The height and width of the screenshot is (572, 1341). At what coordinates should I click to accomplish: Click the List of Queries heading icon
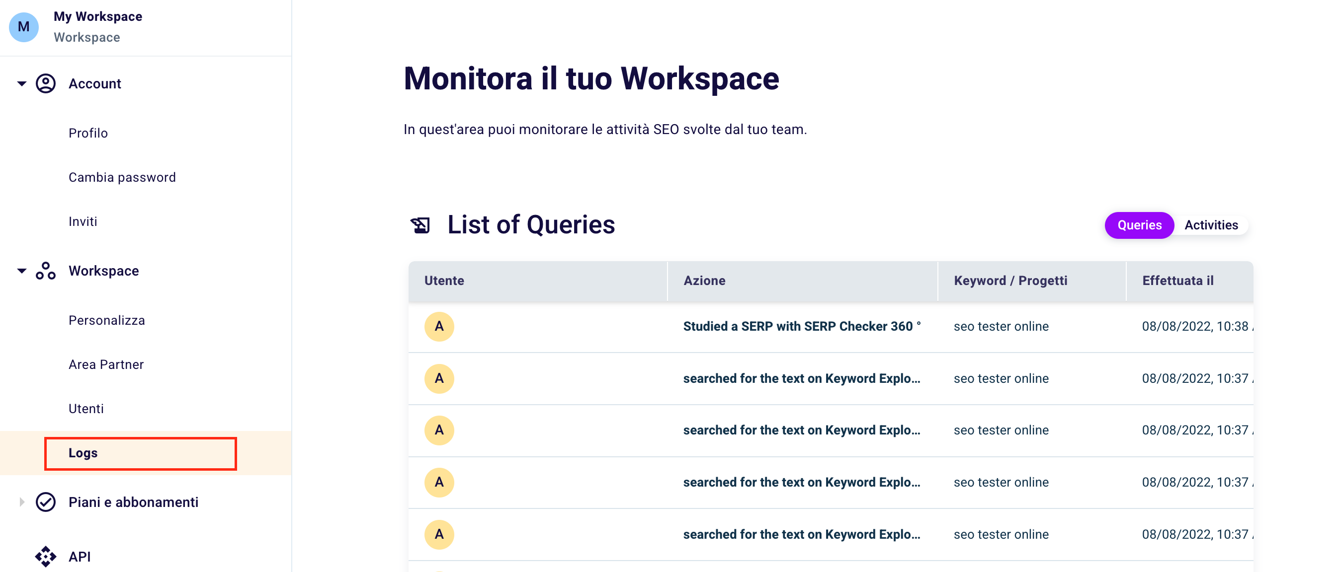click(420, 225)
